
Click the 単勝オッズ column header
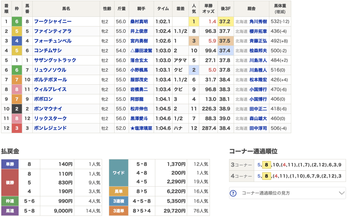point(208,8)
